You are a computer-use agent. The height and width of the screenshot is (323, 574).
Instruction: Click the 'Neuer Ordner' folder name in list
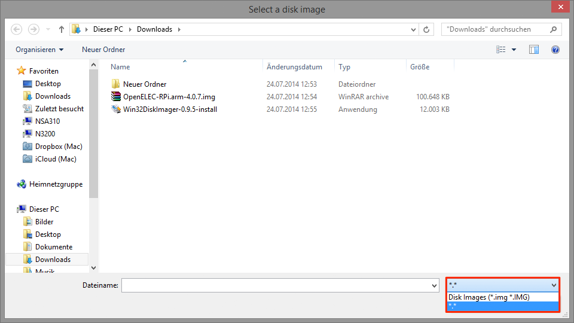point(145,84)
